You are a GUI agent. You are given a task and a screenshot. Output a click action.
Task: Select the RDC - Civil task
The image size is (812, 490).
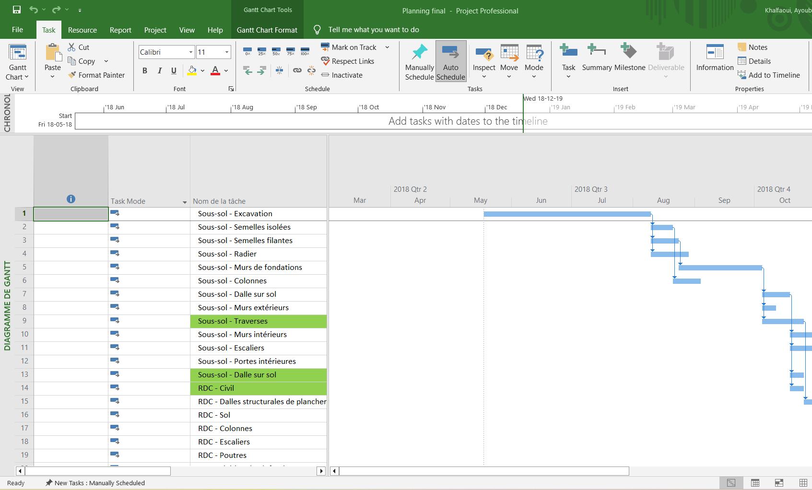pos(259,388)
